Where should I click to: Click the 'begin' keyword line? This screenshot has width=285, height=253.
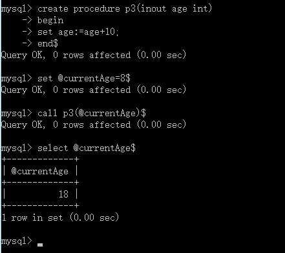tap(50, 21)
